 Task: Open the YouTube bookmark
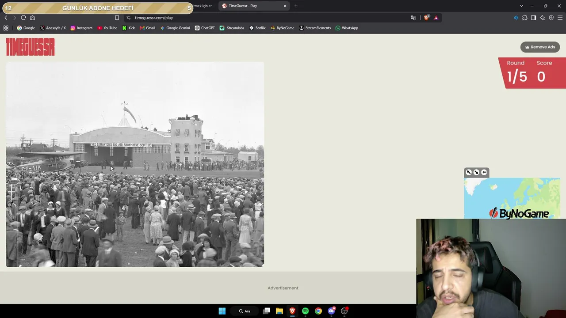[x=107, y=28]
